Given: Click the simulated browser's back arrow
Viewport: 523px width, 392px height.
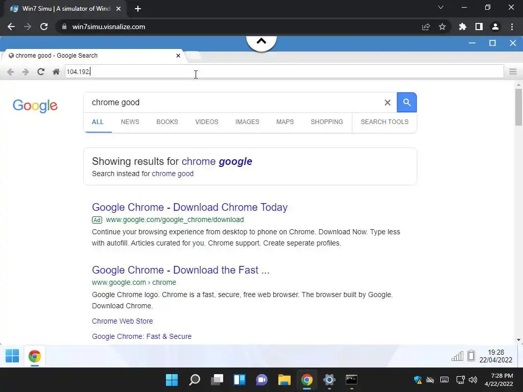Looking at the screenshot, I should (11, 71).
